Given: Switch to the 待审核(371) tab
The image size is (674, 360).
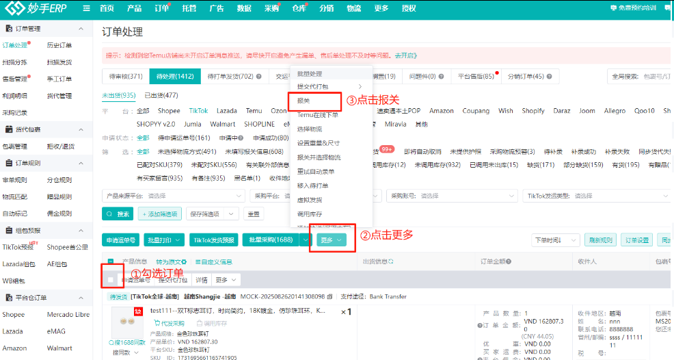Looking at the screenshot, I should [x=126, y=76].
